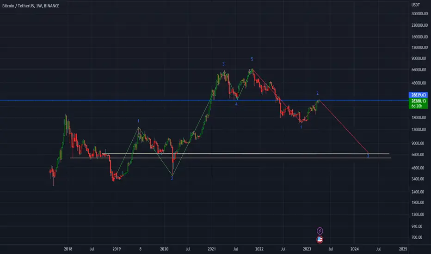Click the 2400.00 price axis label

pyautogui.click(x=418, y=192)
